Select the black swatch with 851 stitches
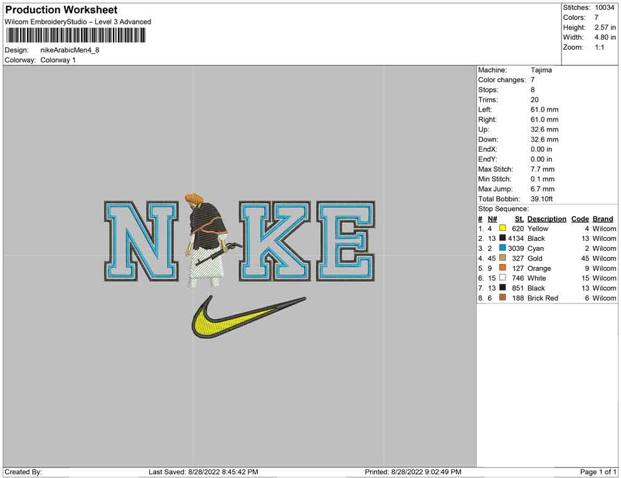This screenshot has width=621, height=478. point(502,288)
